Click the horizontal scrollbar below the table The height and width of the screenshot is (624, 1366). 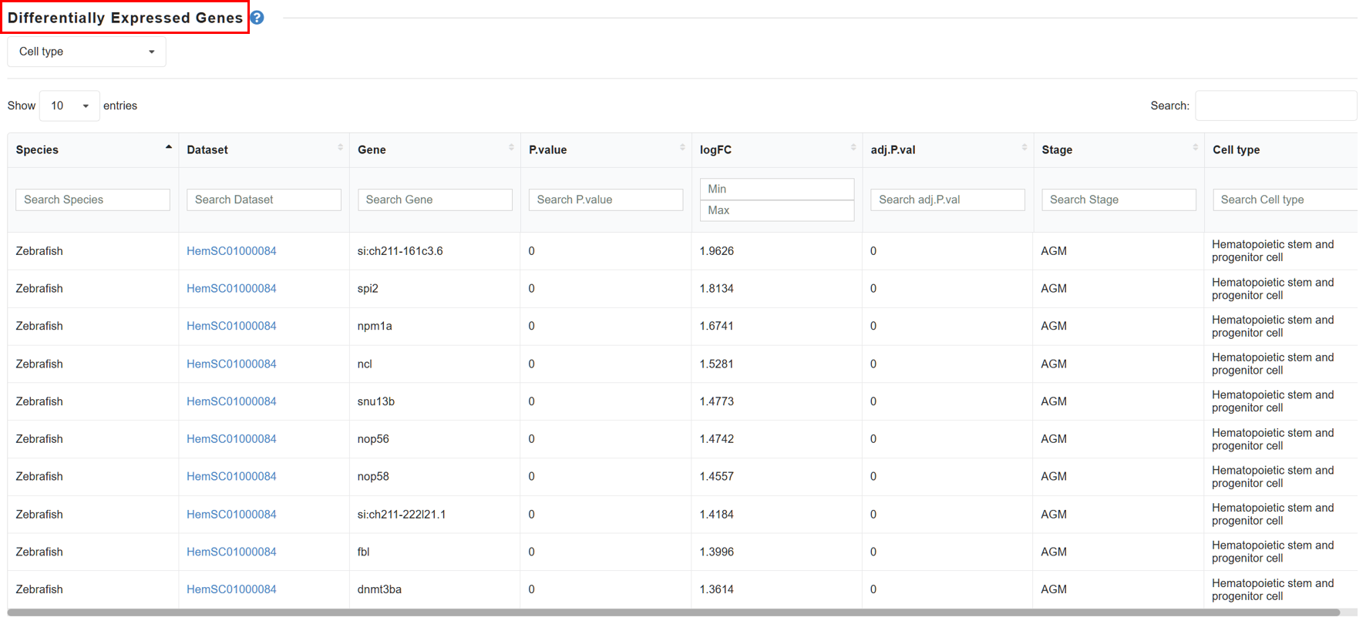pos(674,612)
